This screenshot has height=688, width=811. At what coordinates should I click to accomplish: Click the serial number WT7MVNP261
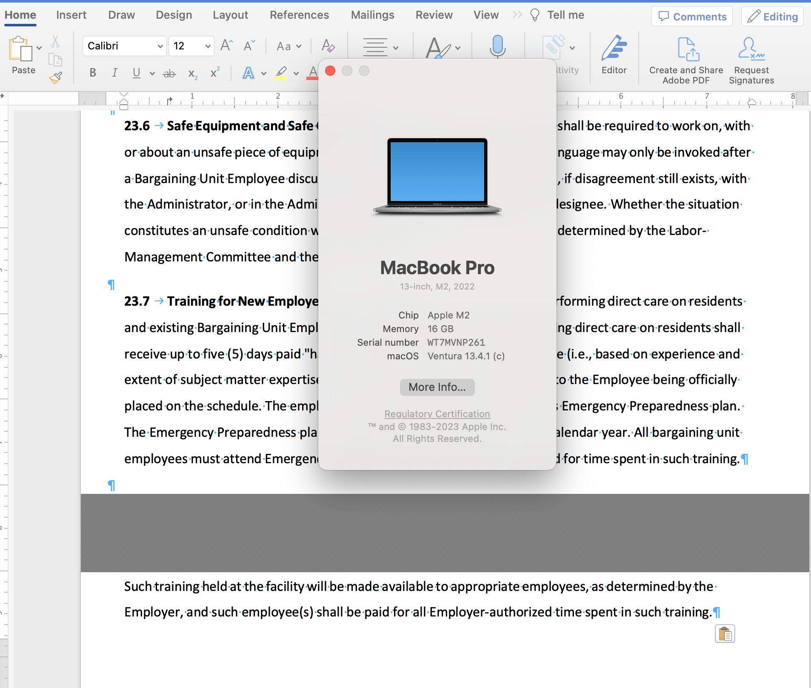point(456,342)
